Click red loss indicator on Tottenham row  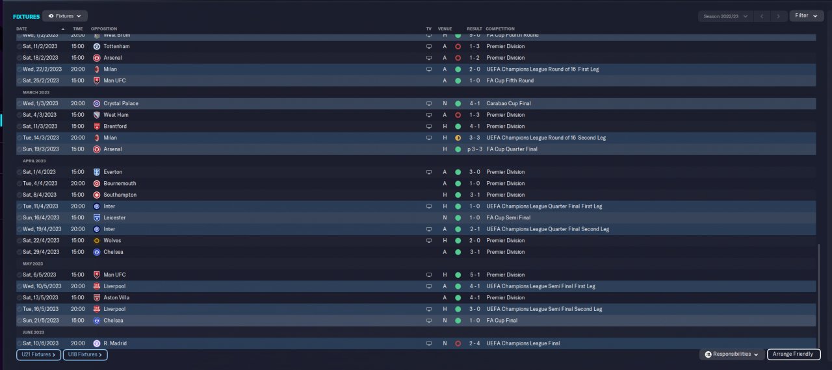coord(458,47)
